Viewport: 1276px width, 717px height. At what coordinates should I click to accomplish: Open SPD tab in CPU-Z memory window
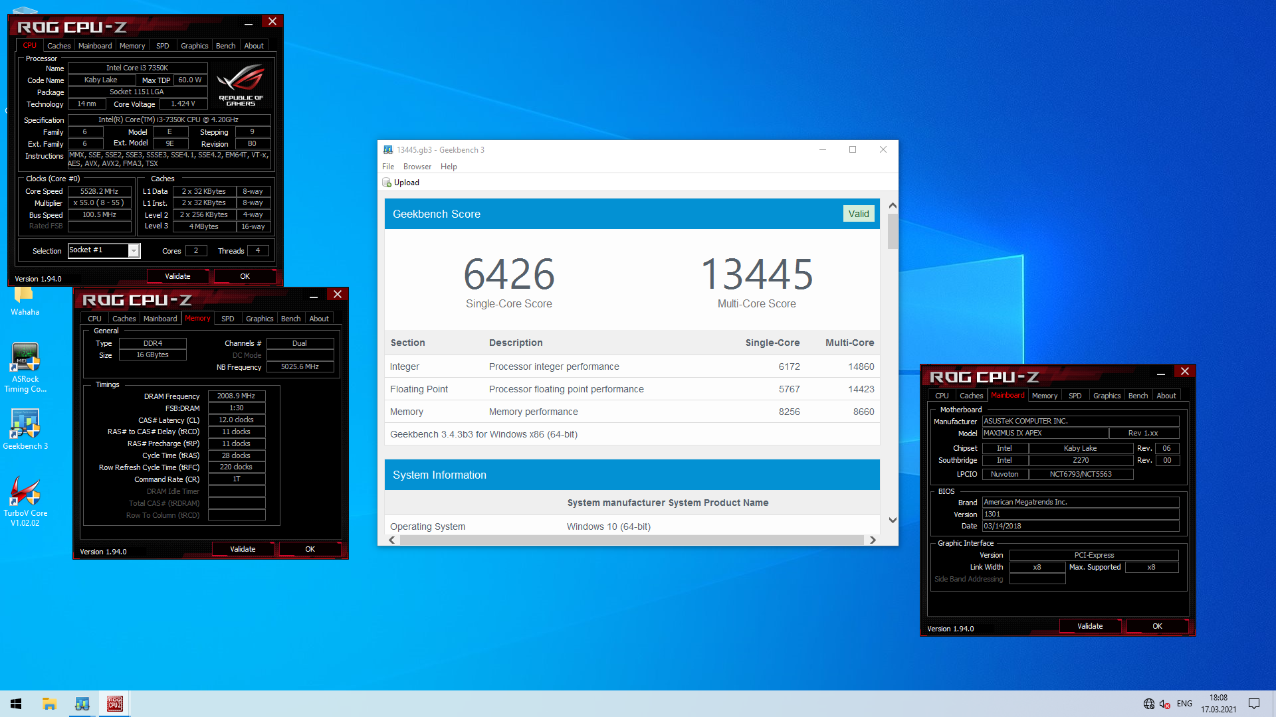coord(227,319)
